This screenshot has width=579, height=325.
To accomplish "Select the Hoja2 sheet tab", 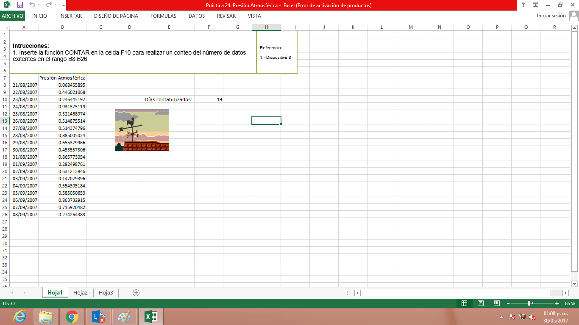I will pyautogui.click(x=81, y=292).
